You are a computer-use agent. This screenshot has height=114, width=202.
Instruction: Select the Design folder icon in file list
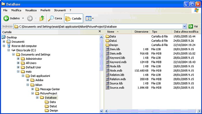(107, 45)
